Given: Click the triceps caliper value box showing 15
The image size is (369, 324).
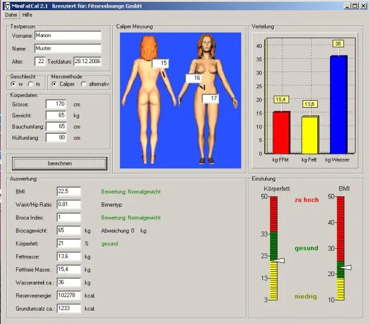Looking at the screenshot, I should [x=160, y=63].
